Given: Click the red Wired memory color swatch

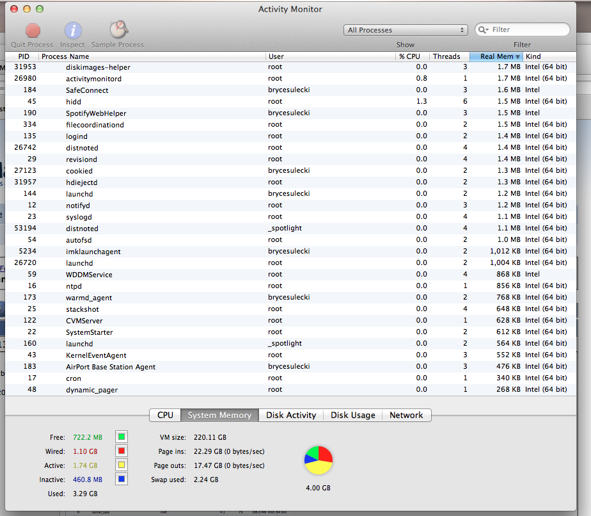Looking at the screenshot, I should coord(122,451).
